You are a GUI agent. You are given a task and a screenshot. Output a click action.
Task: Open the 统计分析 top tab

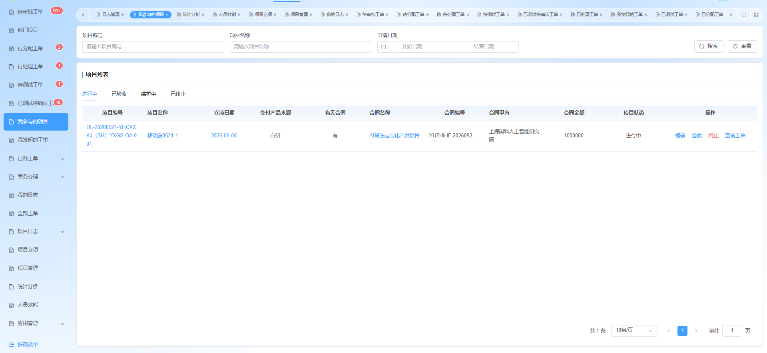[191, 15]
